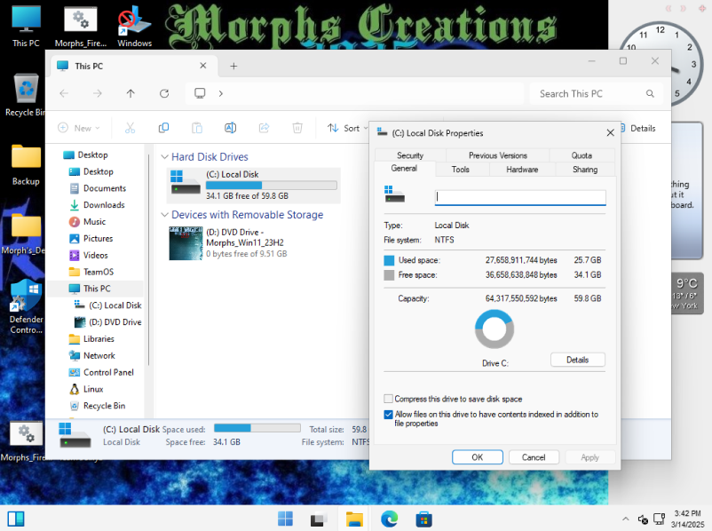Screen dimensions: 712x531
Task: Open the Windows shortcut on desktop
Action: (134, 27)
